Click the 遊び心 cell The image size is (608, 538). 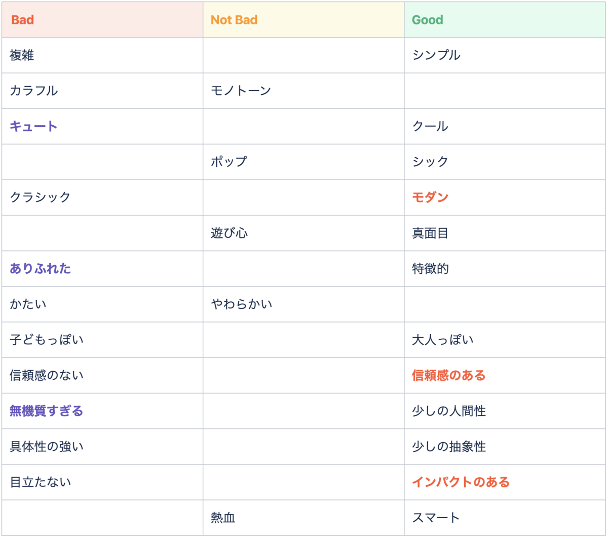(x=303, y=233)
